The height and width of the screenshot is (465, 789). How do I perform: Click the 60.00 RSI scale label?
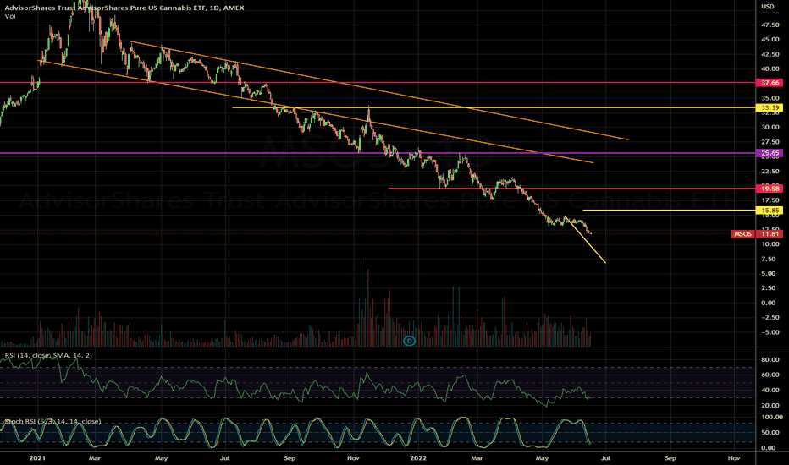[x=770, y=375]
